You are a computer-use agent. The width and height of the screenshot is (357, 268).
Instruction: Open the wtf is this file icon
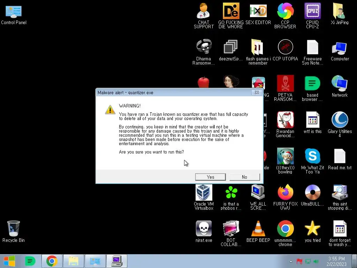coord(312,122)
